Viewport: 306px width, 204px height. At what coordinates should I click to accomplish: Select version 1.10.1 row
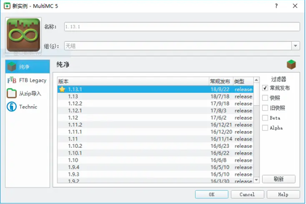[x=156, y=153]
